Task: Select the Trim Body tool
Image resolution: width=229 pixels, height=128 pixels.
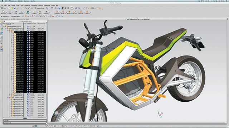Action: 34,12
